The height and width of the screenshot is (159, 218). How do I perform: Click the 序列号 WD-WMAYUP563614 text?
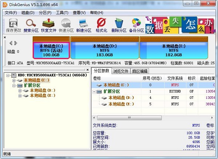[x=100, y=63]
